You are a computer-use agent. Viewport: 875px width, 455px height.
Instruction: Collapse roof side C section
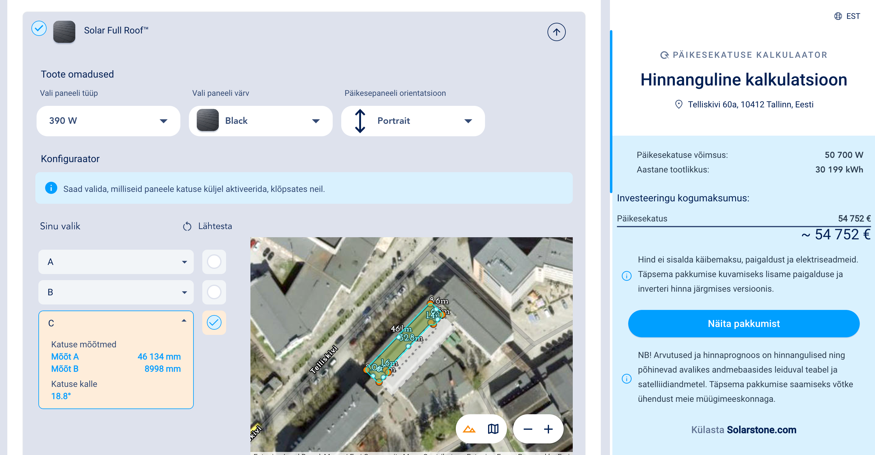click(x=184, y=321)
